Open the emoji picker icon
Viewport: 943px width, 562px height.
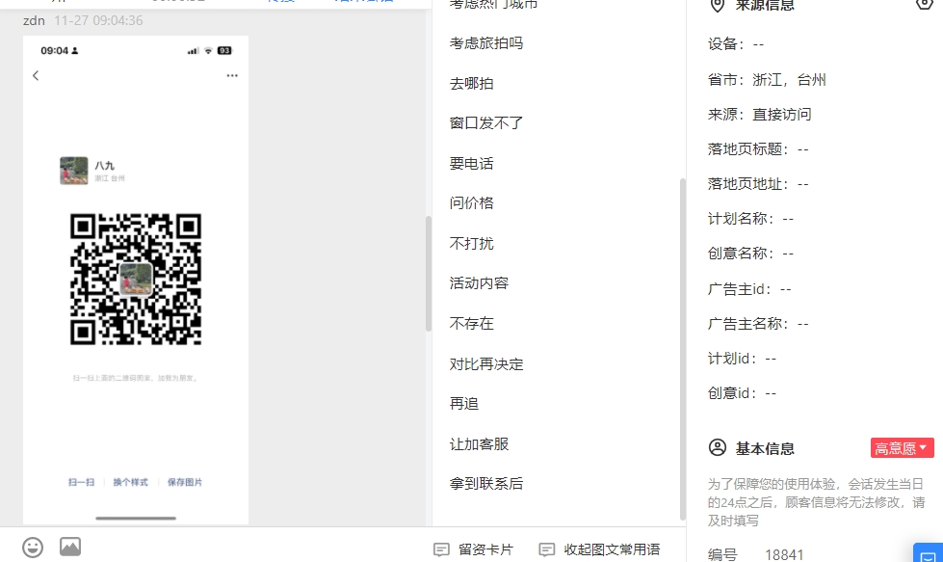[33, 547]
